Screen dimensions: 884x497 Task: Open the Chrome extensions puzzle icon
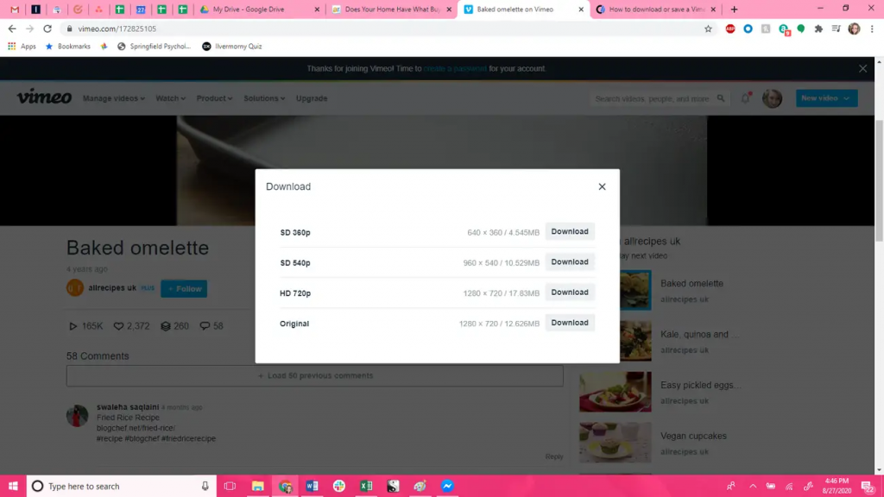[x=818, y=28]
